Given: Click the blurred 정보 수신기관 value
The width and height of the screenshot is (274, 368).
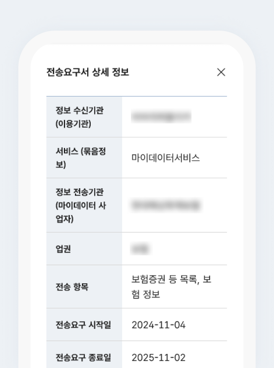Looking at the screenshot, I should coord(161,117).
